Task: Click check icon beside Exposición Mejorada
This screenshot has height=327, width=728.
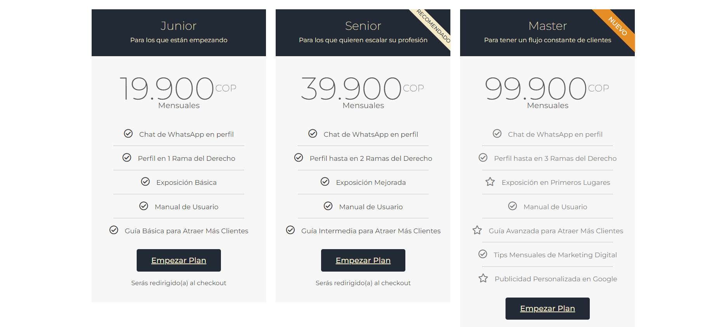Action: [x=325, y=182]
